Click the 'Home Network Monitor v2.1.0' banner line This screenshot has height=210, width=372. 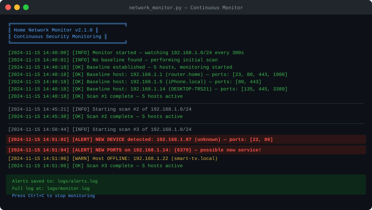click(x=53, y=30)
